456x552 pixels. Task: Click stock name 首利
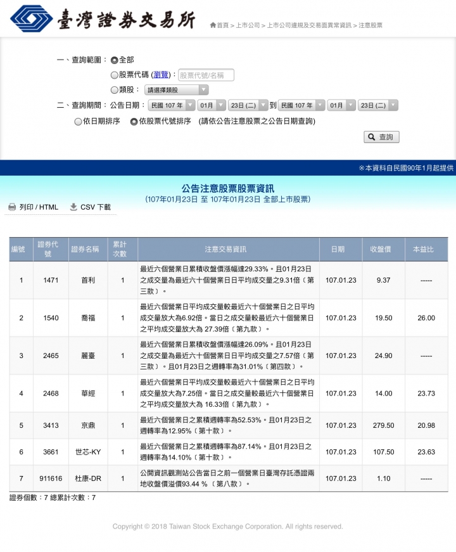pyautogui.click(x=88, y=280)
